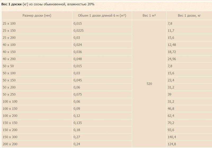The height and width of the screenshot is (148, 212).
Task: Click the 'Вес 1 м³' column header
Action: tap(149, 16)
